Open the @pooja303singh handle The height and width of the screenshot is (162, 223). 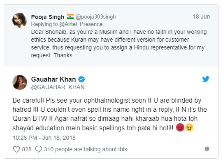click(95, 16)
